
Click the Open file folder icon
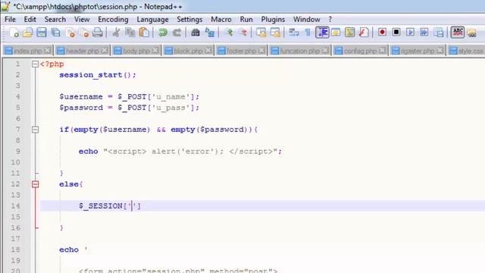pyautogui.click(x=27, y=33)
